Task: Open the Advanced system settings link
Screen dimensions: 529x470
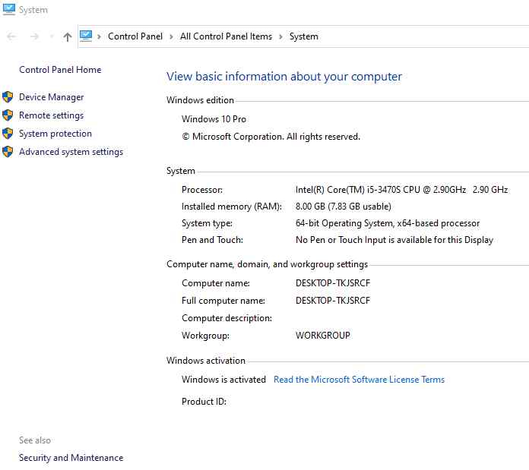Action: (71, 152)
